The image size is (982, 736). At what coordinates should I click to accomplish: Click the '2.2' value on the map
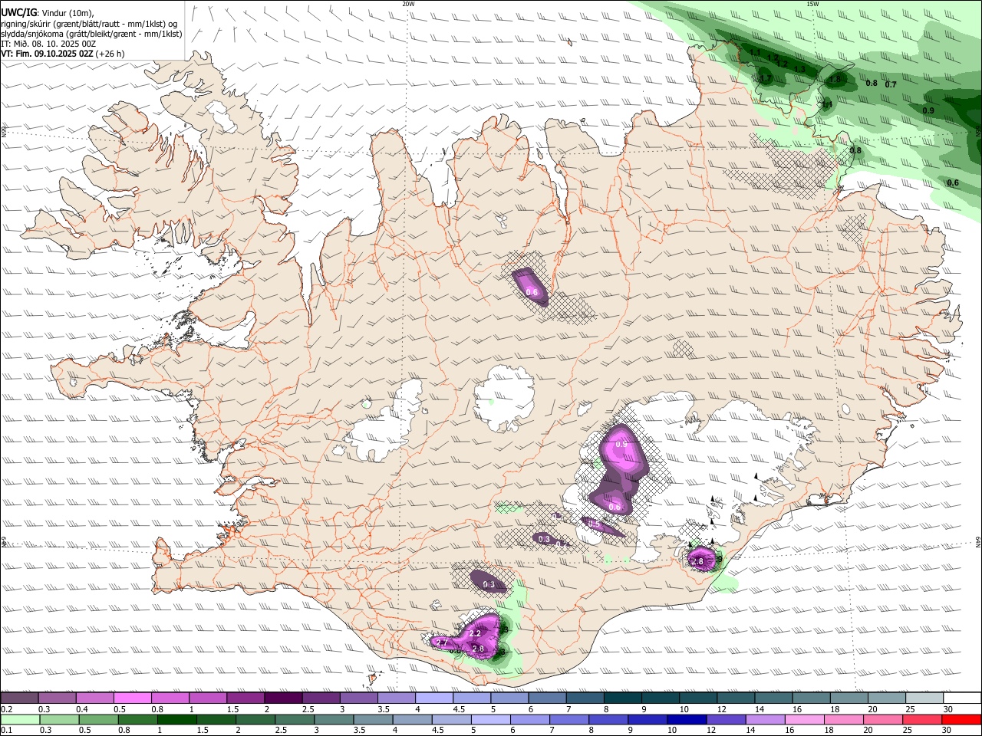coord(475,633)
